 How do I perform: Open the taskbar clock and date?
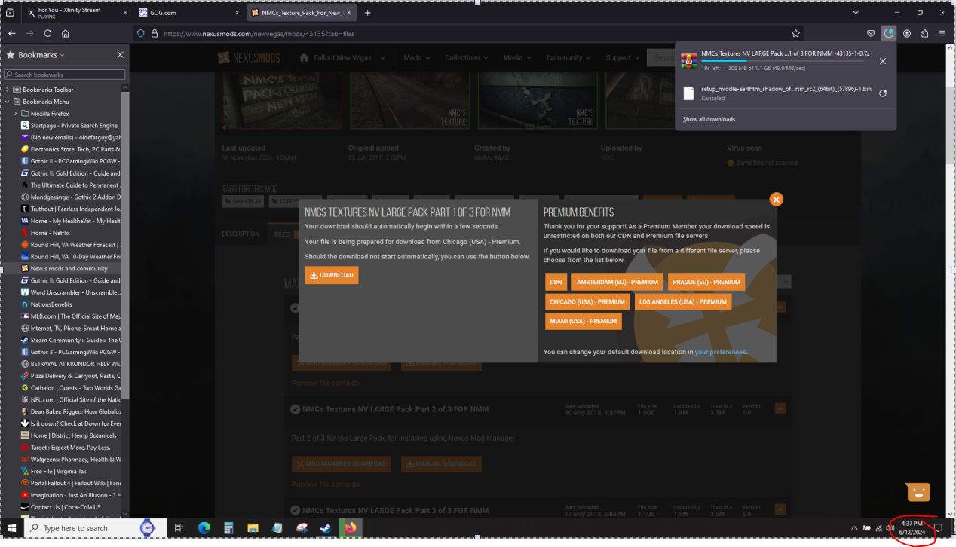pos(912,528)
